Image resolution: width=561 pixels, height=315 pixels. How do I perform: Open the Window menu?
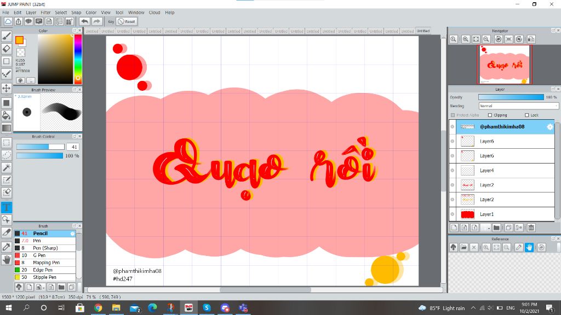coord(136,13)
